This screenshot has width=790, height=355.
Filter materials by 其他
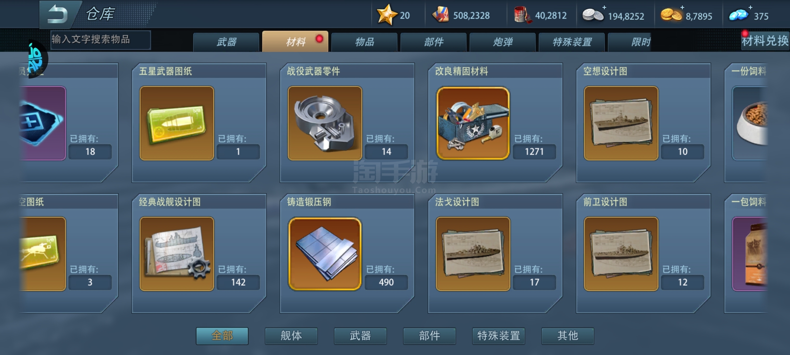tap(568, 336)
